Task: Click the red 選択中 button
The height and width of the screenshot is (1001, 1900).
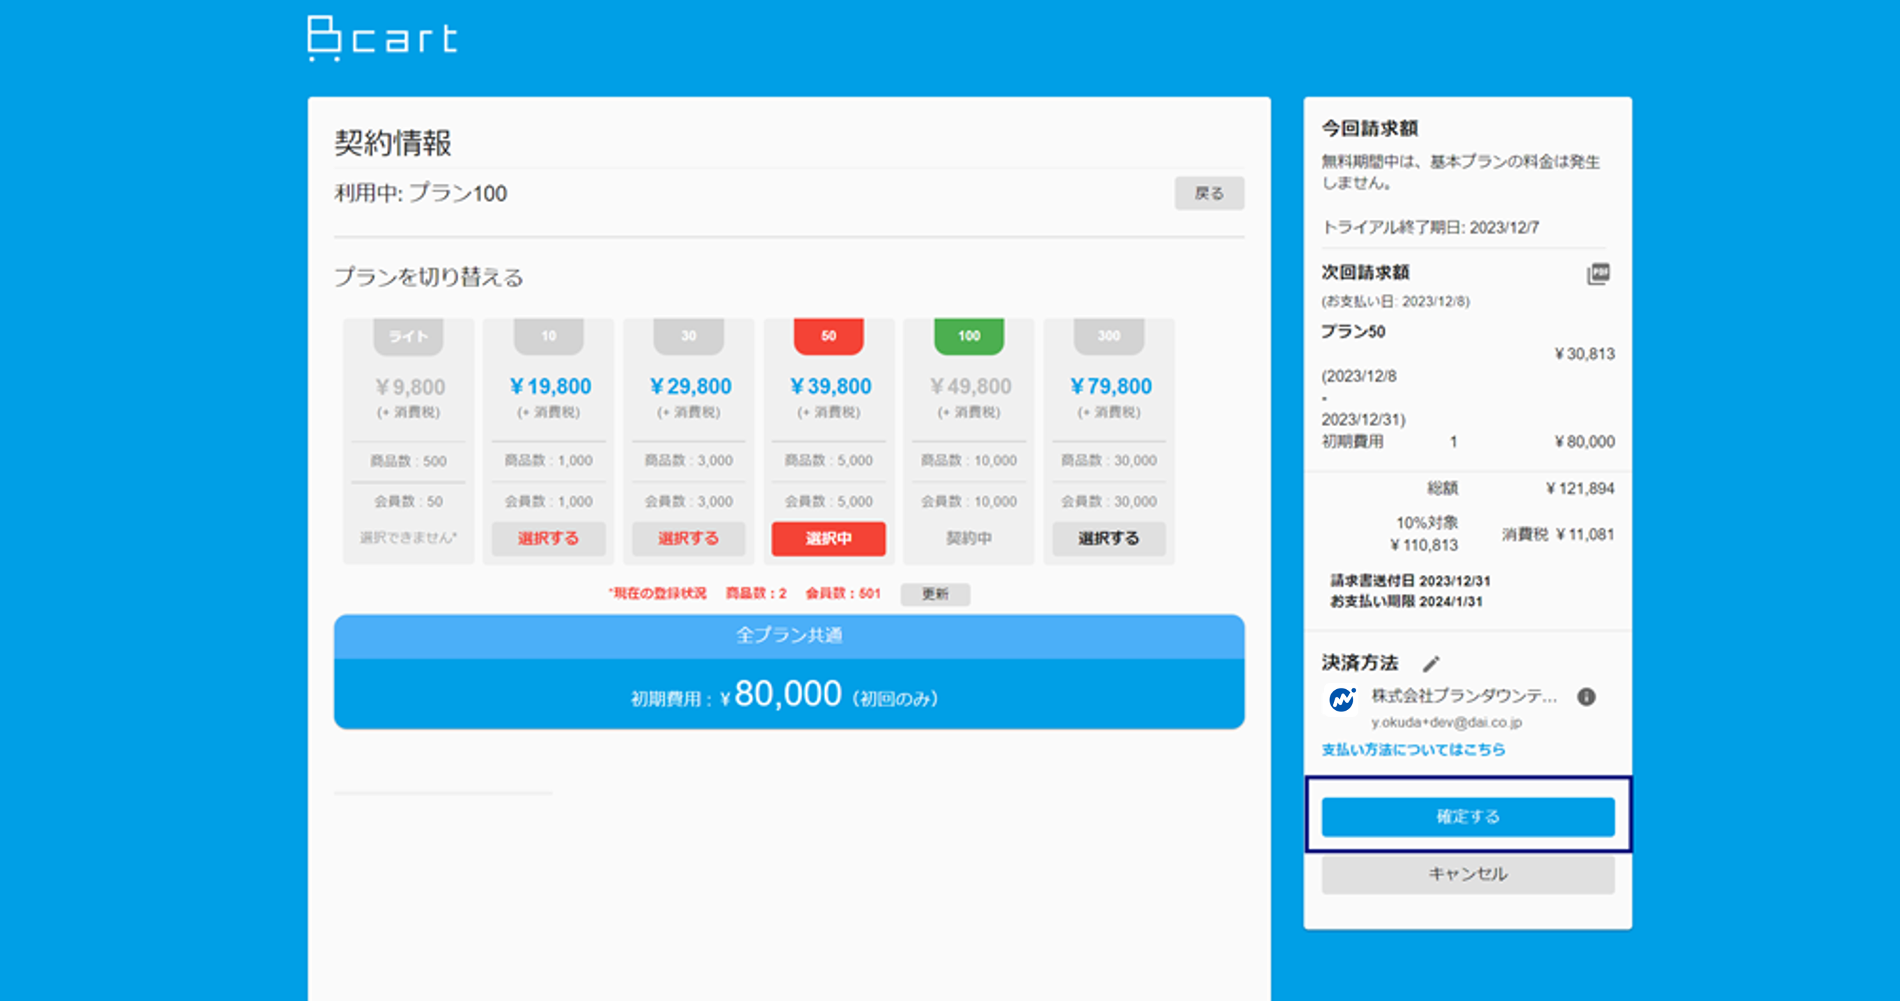Action: [829, 539]
